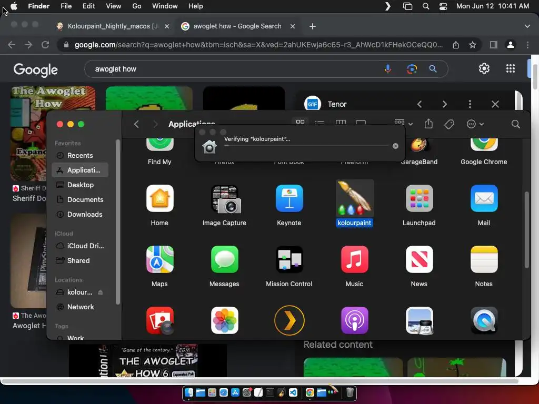Select Desktop in Finder sidebar
Image resolution: width=539 pixels, height=404 pixels.
pos(80,185)
